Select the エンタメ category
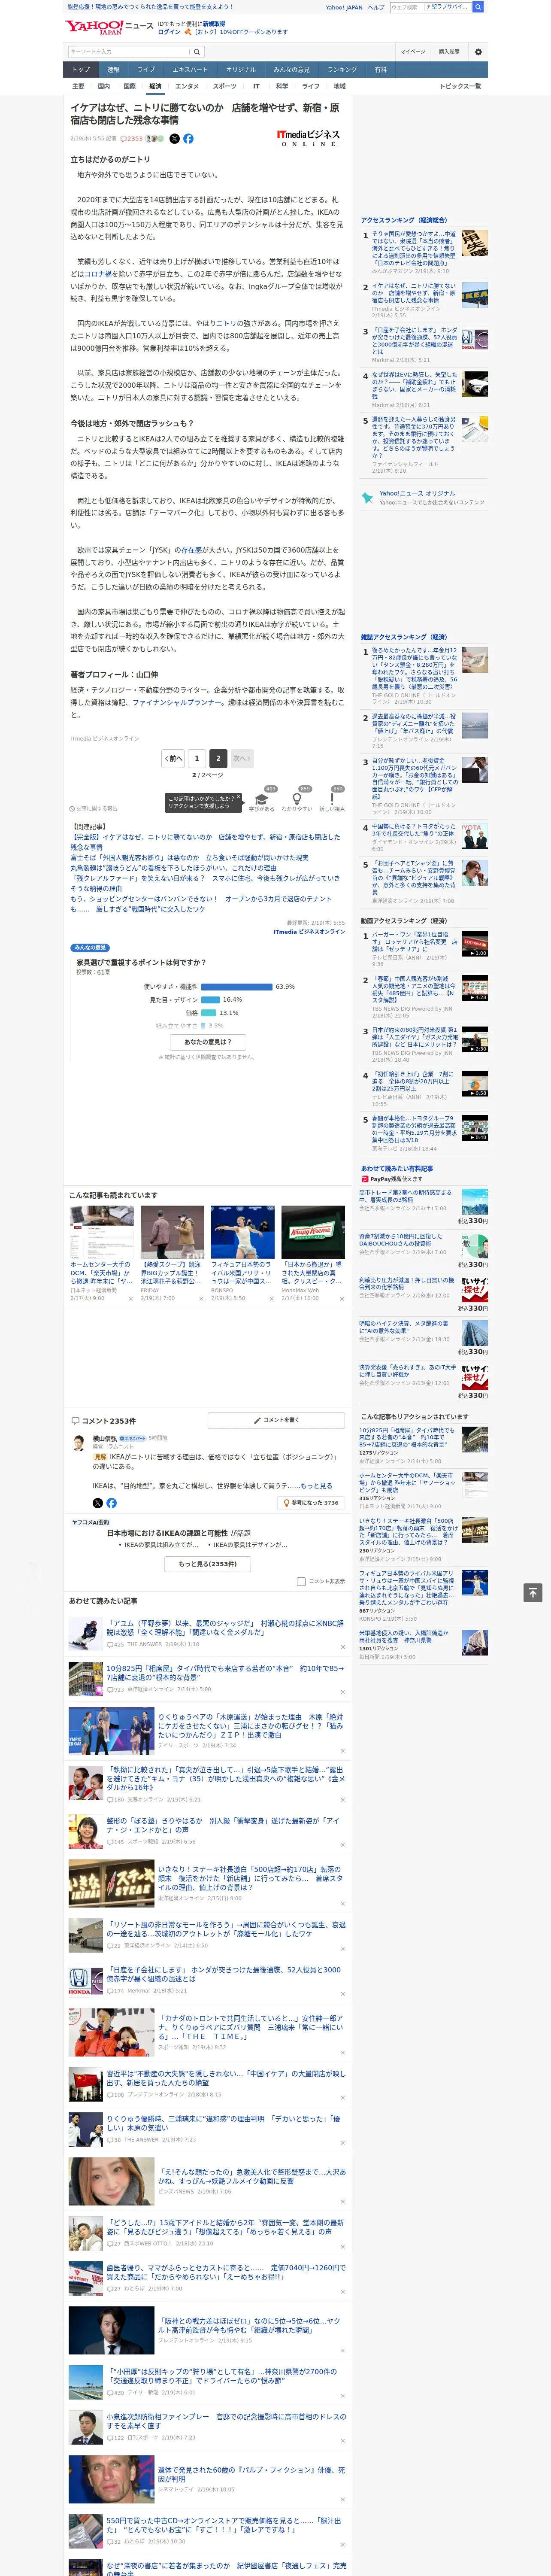 point(187,86)
